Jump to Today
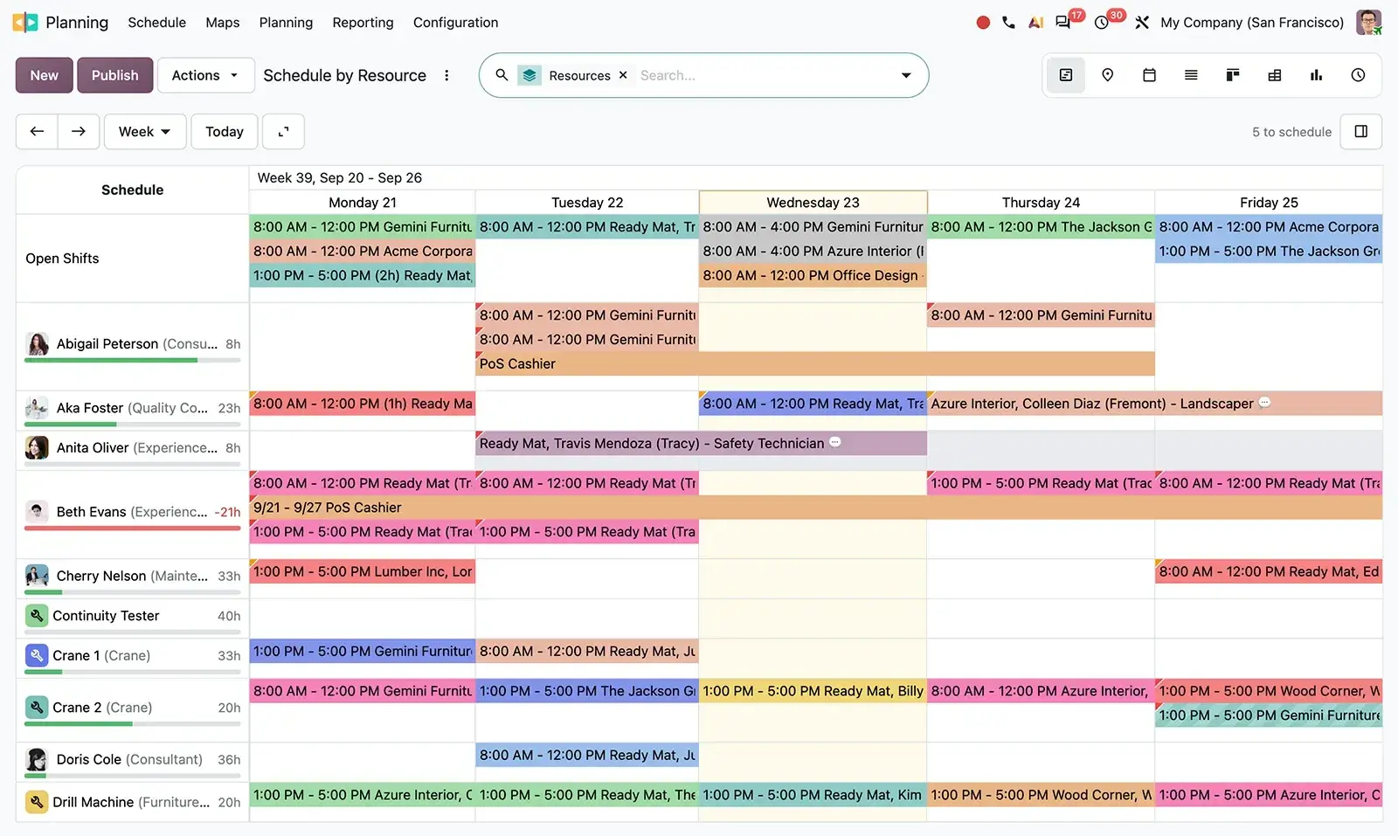Screen dimensions: 1398x836 (x=225, y=132)
